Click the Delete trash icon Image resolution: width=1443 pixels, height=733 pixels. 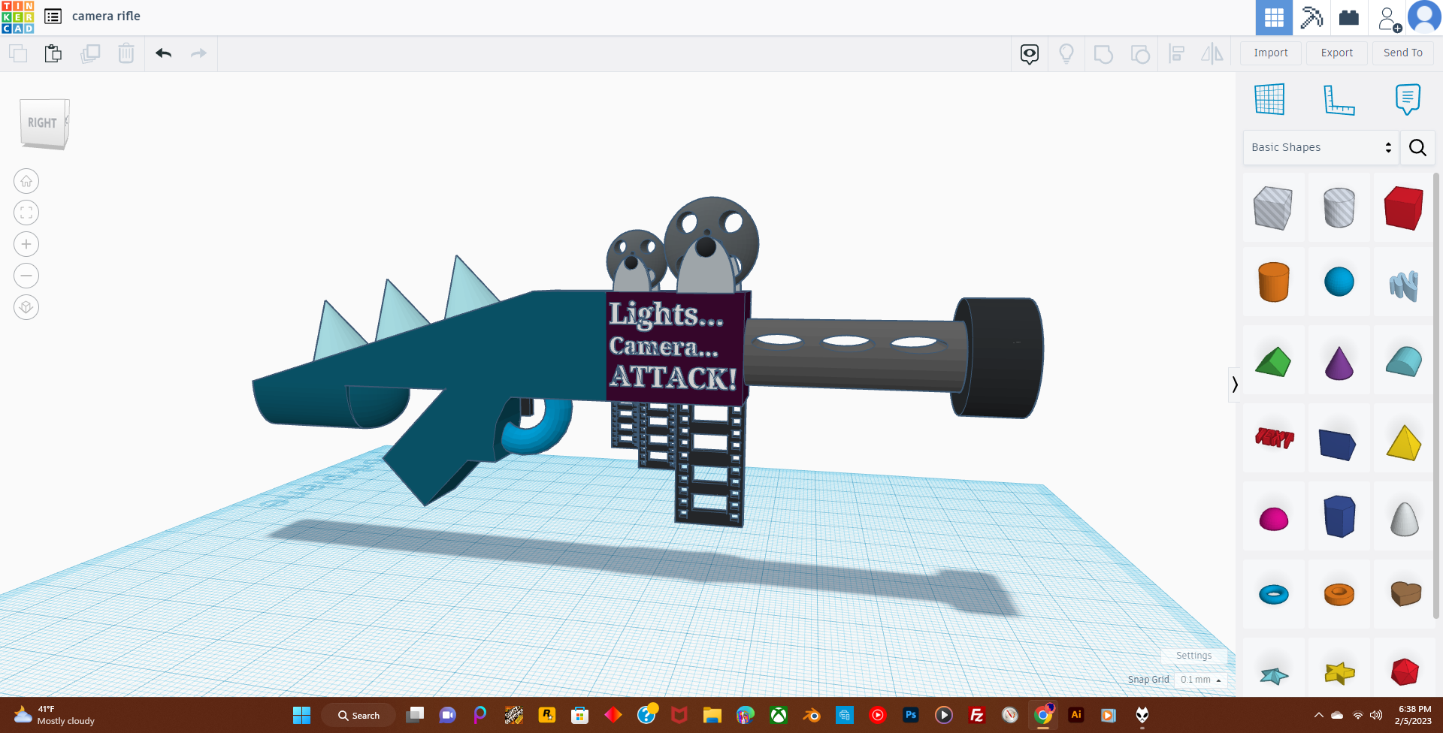coord(126,53)
